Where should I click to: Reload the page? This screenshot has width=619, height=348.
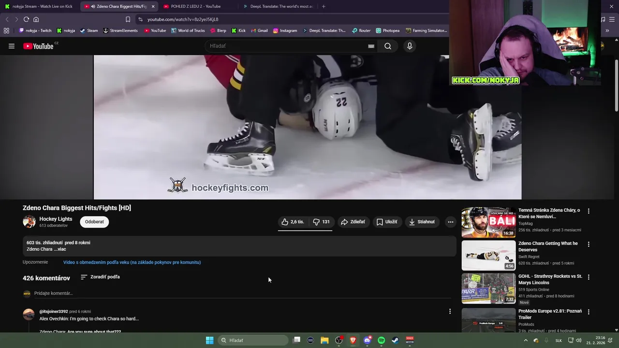(26, 19)
